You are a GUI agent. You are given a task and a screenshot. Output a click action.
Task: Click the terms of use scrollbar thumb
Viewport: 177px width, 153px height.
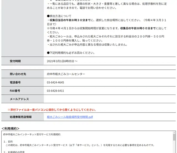[x=174, y=137]
